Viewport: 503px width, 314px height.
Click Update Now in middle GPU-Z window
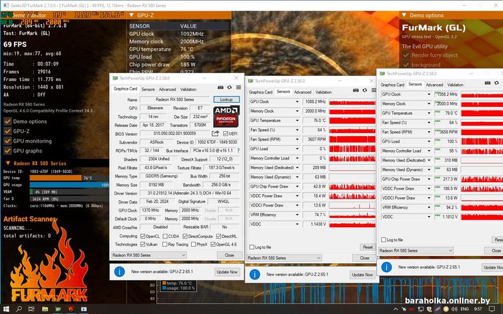coord(363,274)
